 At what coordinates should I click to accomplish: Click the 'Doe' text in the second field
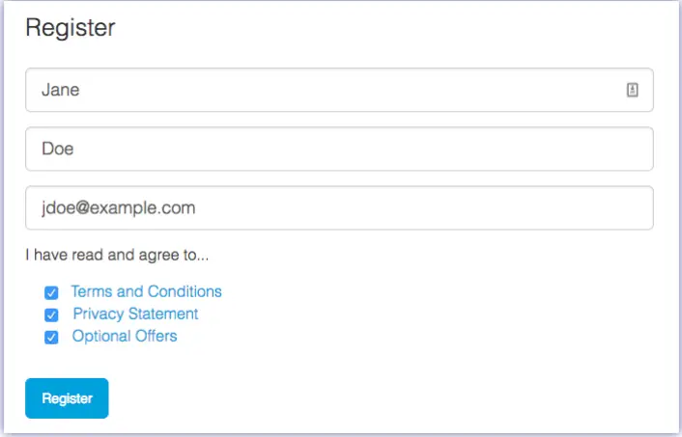[57, 149]
